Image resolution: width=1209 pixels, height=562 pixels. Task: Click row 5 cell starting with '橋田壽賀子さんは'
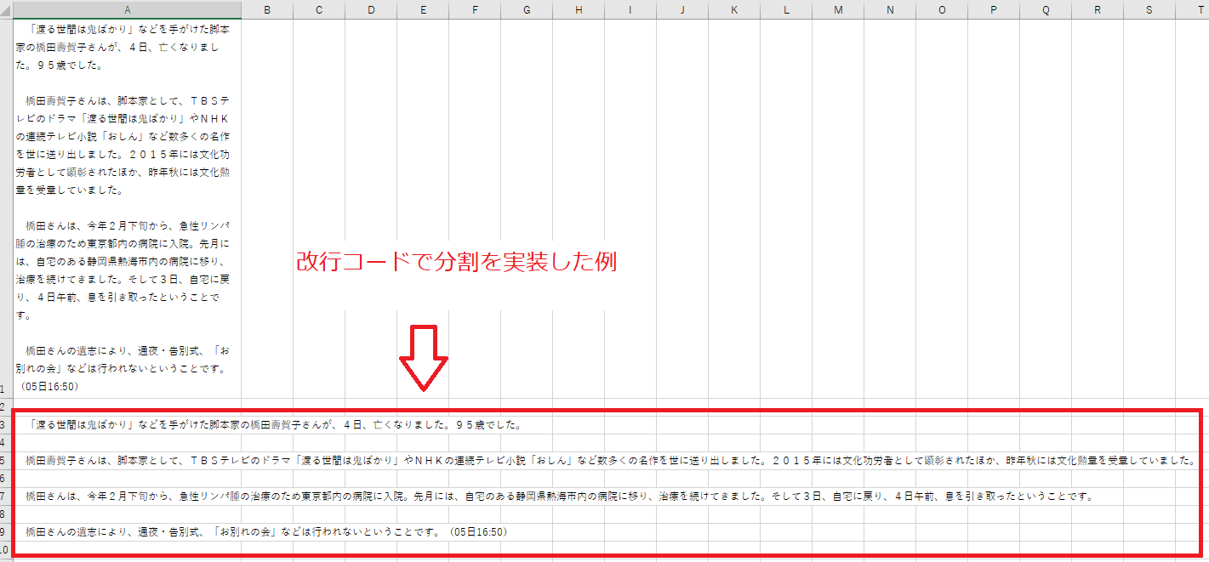[127, 460]
